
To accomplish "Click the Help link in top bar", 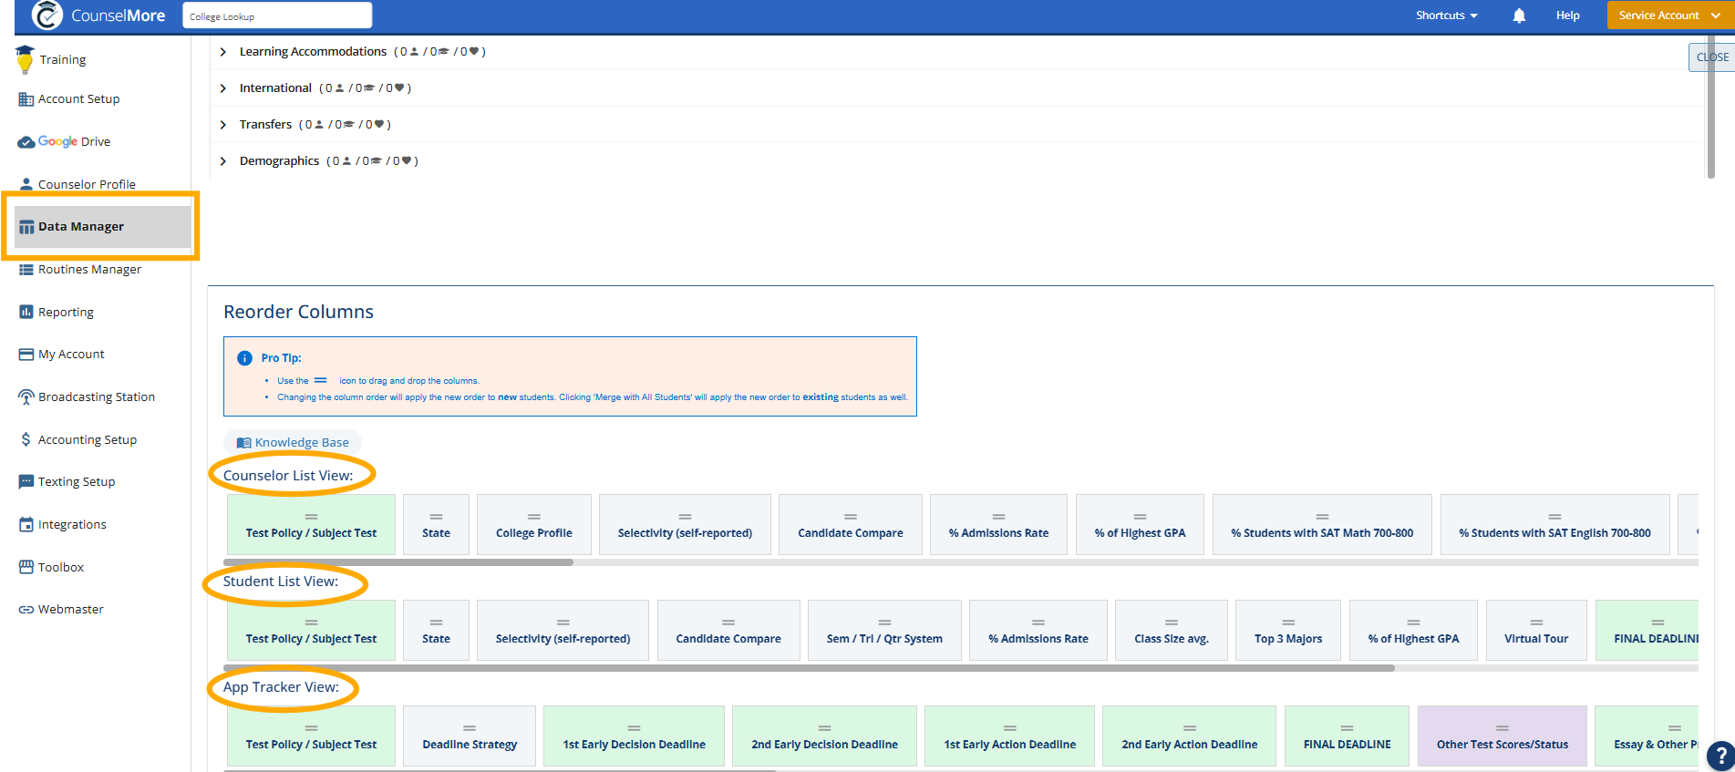I will click(x=1567, y=15).
